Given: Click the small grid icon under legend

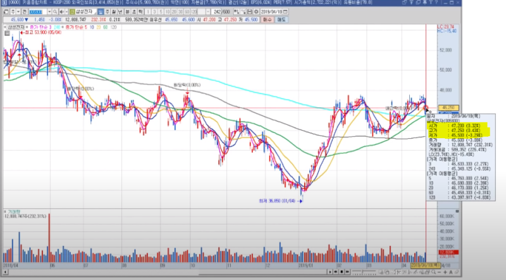Looking at the screenshot, I should (7, 33).
